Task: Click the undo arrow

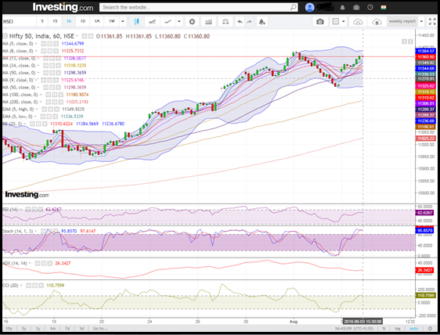Action: pyautogui.click(x=240, y=22)
